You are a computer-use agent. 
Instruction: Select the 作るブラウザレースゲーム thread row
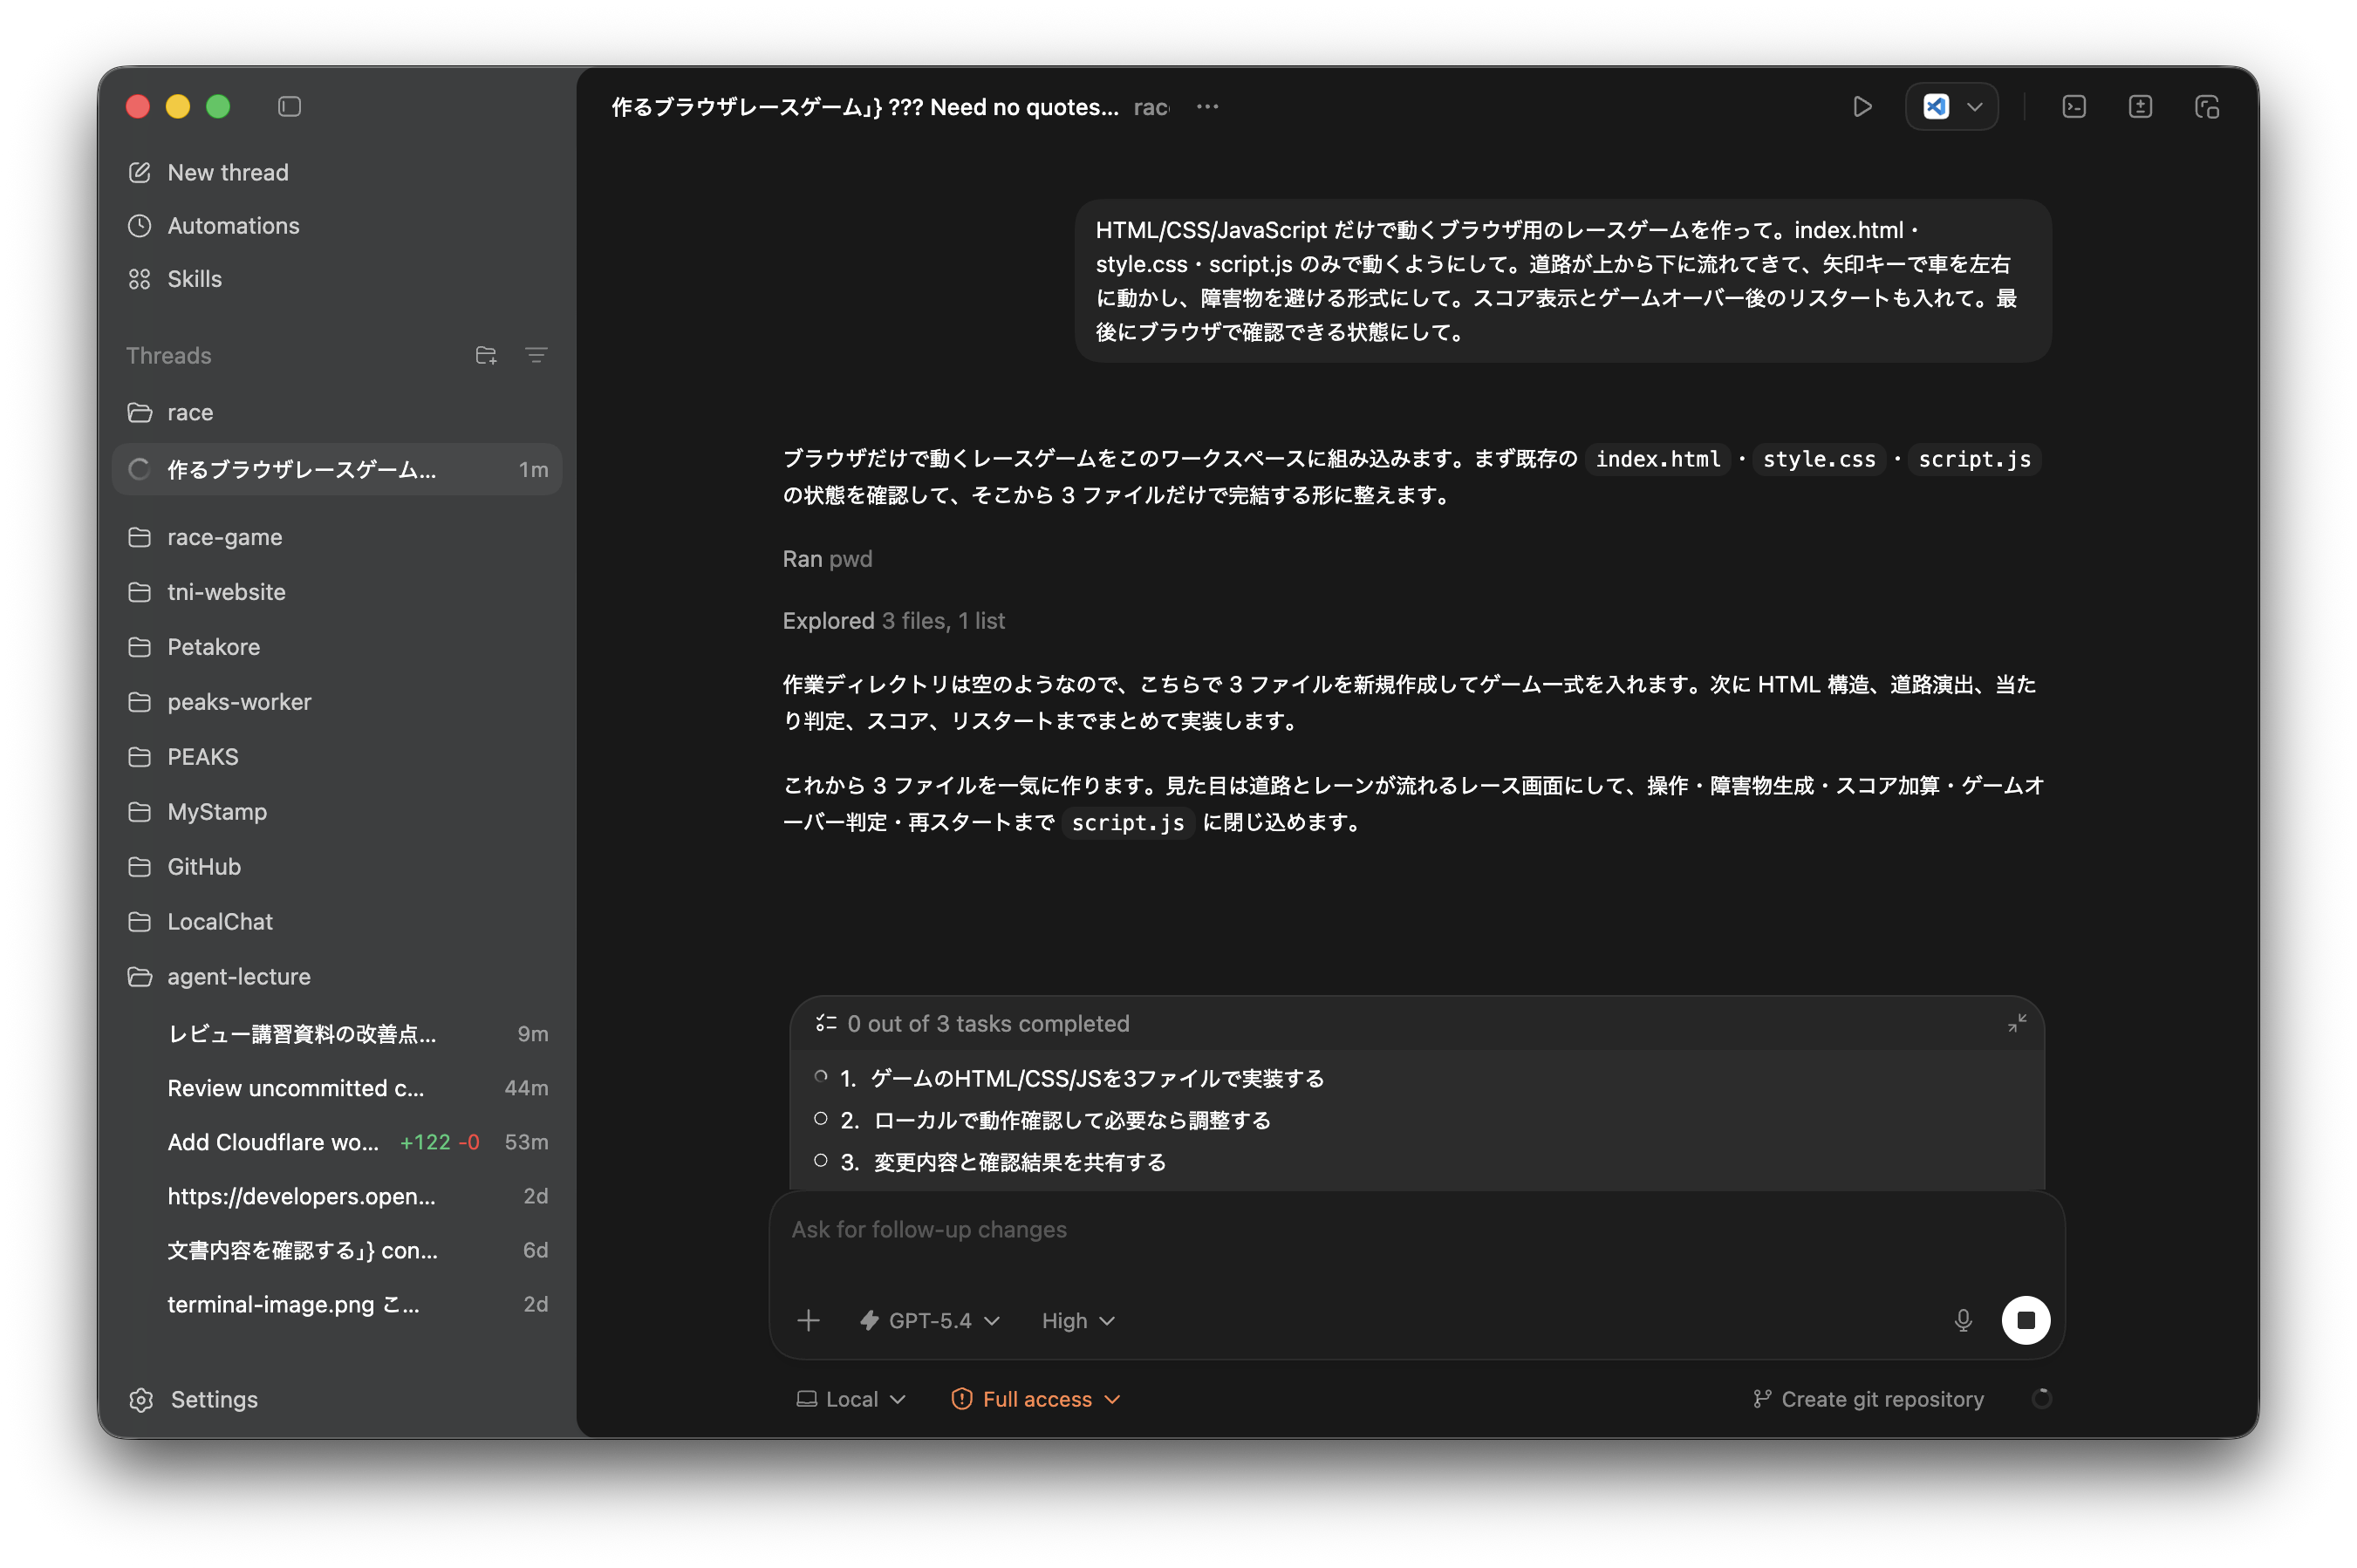[337, 469]
